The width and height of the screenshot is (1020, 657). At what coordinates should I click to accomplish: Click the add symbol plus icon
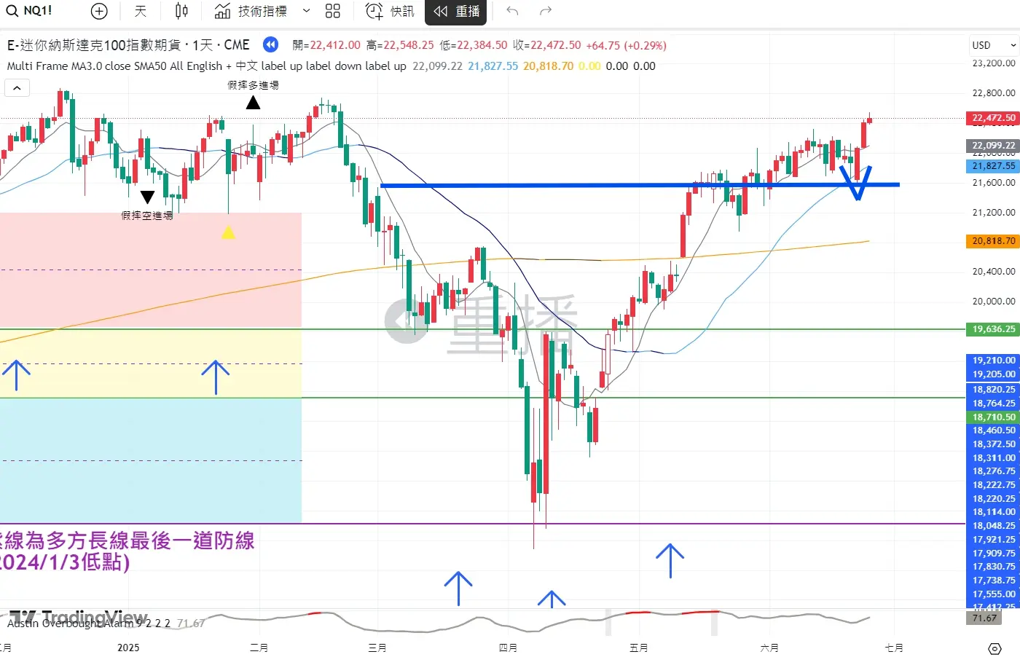[99, 11]
